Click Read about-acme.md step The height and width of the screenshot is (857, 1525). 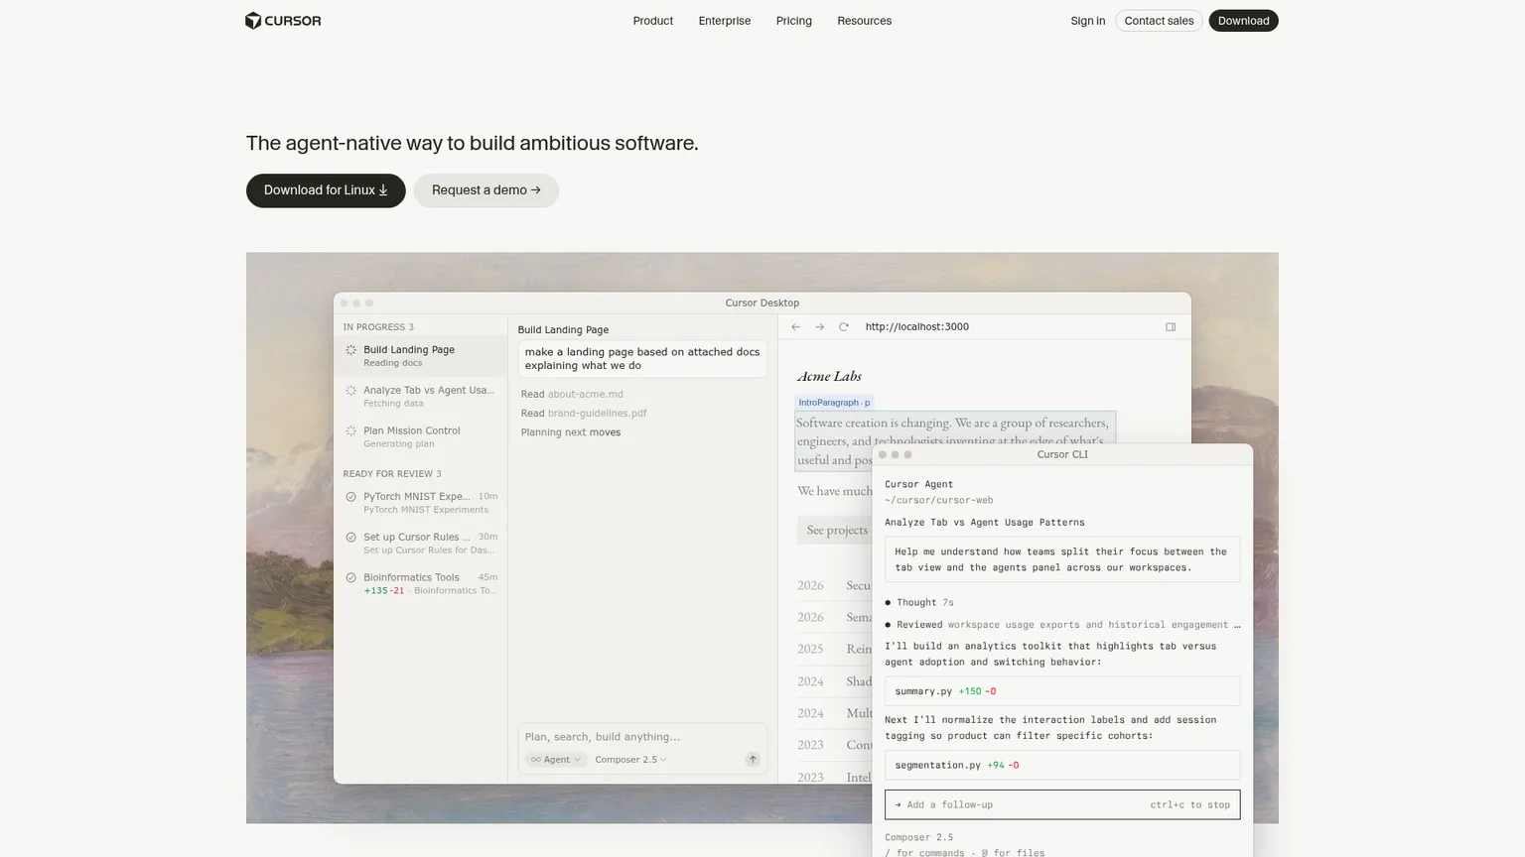572,395
